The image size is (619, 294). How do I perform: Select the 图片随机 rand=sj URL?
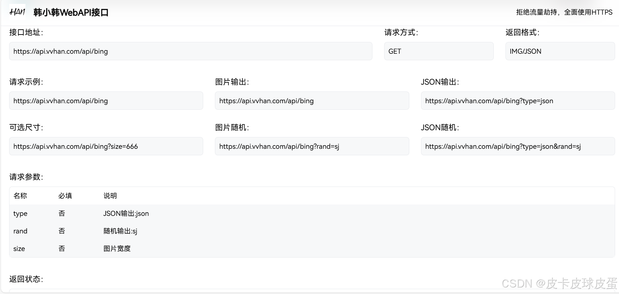[312, 146]
